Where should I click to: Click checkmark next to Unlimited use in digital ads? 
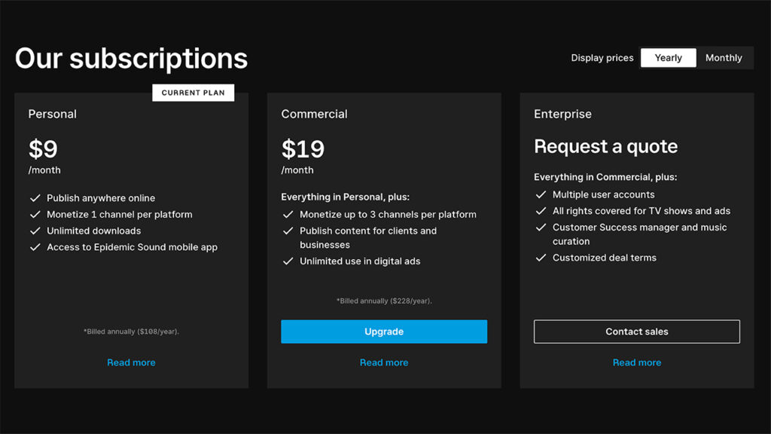288,261
